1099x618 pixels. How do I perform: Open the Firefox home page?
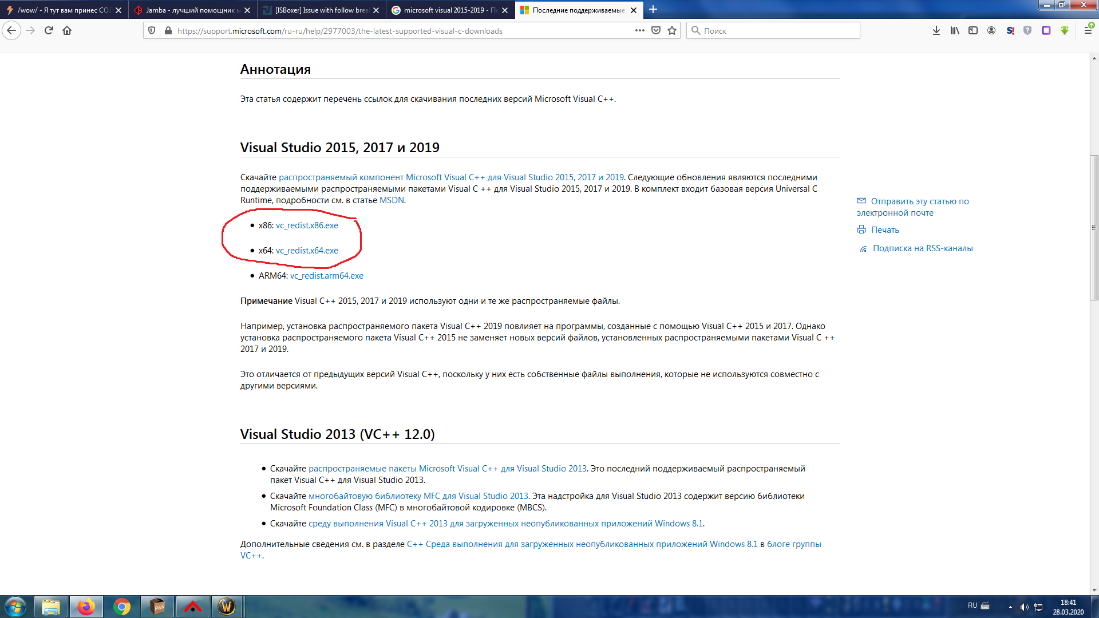(x=68, y=31)
